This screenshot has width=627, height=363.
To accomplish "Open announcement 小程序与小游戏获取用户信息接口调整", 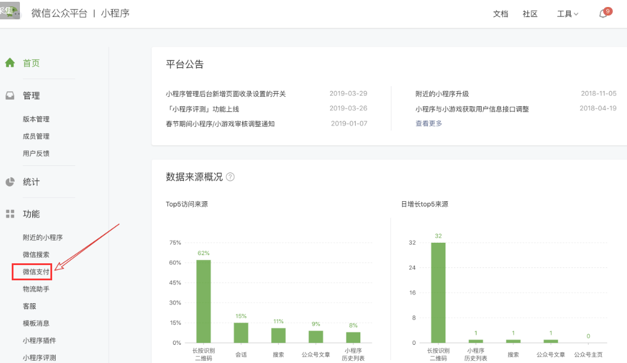I will (x=472, y=109).
